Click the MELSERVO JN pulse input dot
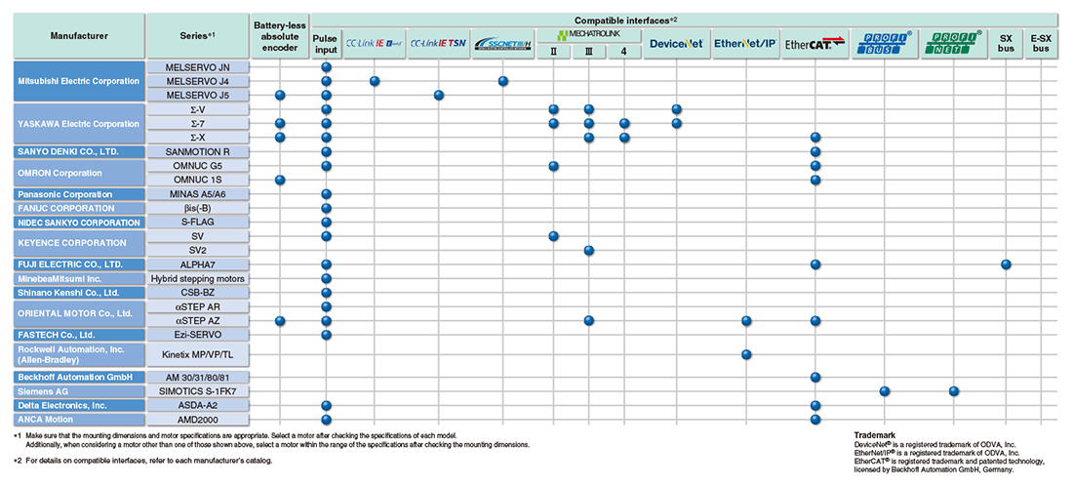 click(x=327, y=67)
